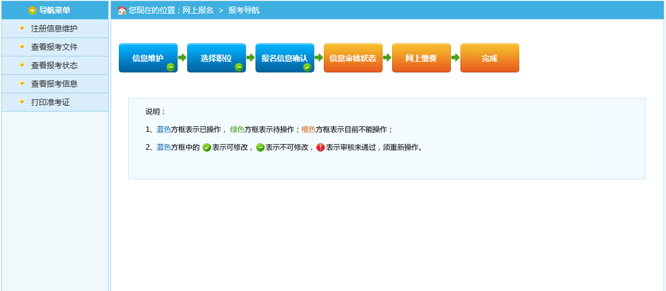Select the 网上缴费 step button

(421, 58)
